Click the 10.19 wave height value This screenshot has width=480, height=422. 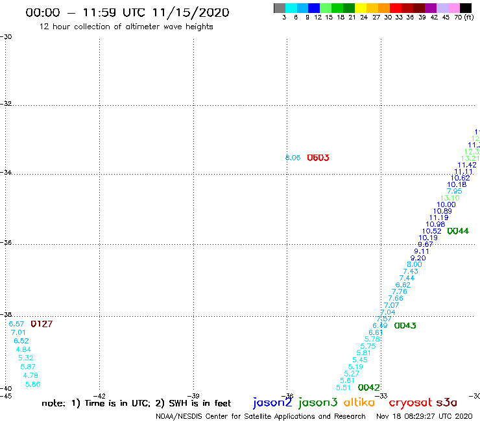428,238
